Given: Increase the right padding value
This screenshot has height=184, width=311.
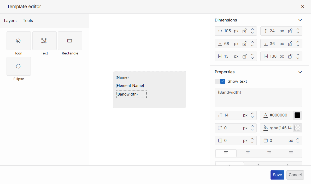Looking at the screenshot, I should 252,139.
